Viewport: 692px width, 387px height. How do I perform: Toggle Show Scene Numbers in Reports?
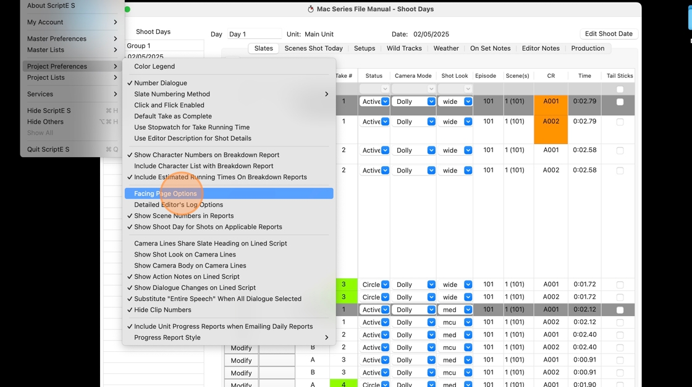(x=229, y=216)
